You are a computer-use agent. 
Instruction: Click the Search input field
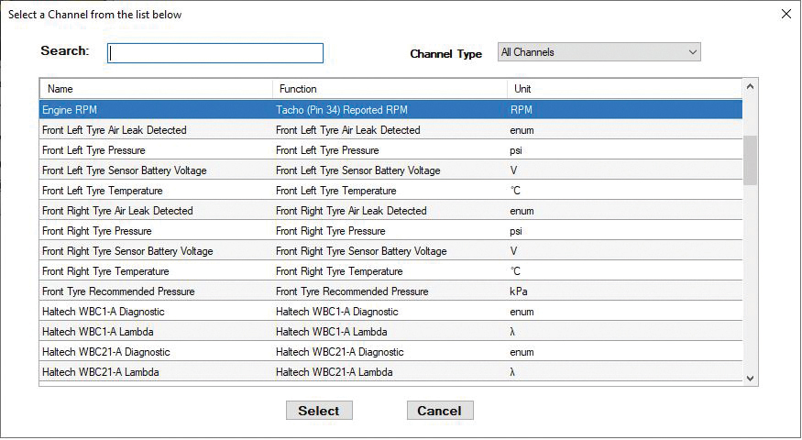(215, 53)
